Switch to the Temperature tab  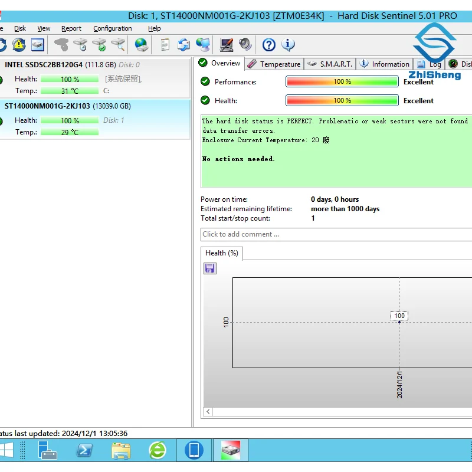pos(274,64)
